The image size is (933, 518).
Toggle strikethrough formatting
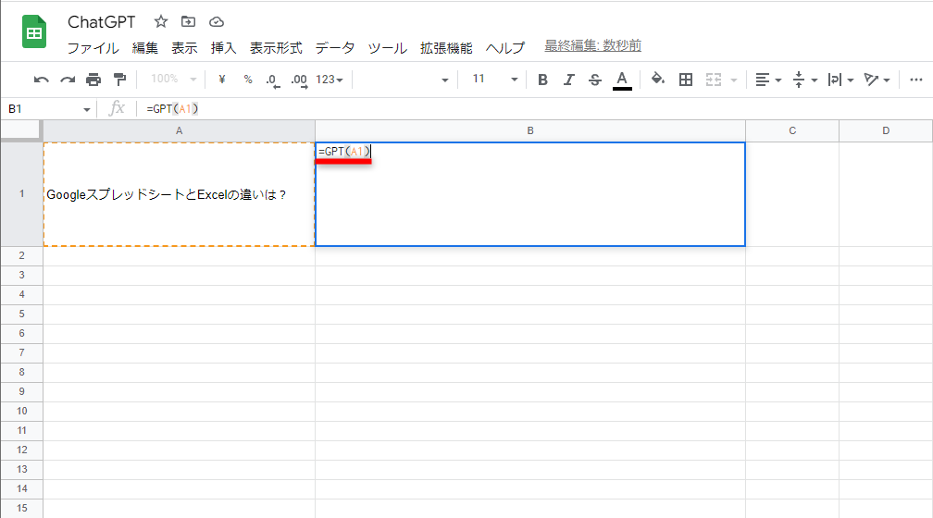pyautogui.click(x=595, y=80)
